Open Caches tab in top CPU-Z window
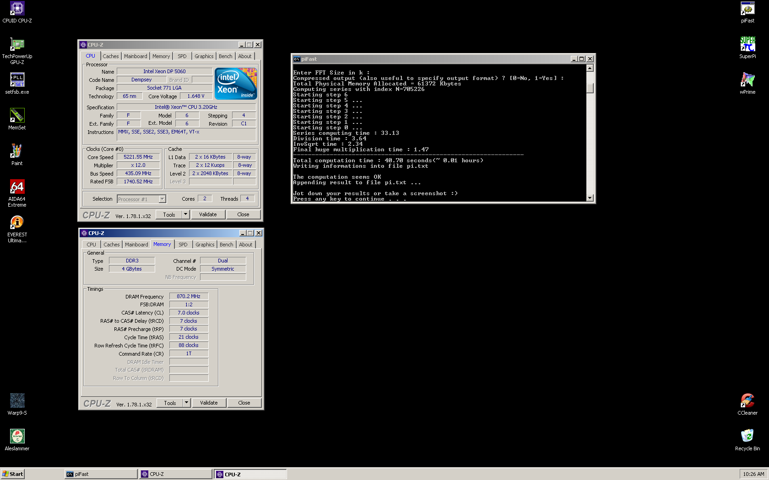The width and height of the screenshot is (769, 480). click(x=111, y=56)
